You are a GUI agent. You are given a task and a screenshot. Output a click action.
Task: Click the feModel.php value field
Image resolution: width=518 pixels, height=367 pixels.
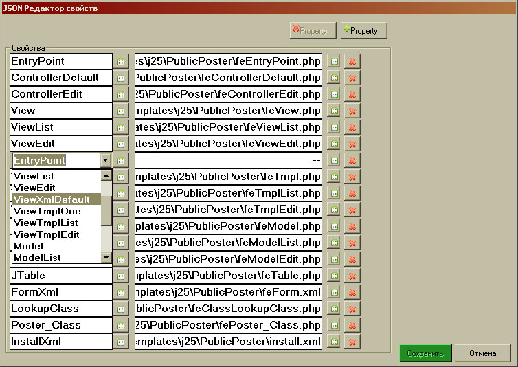[228, 226]
